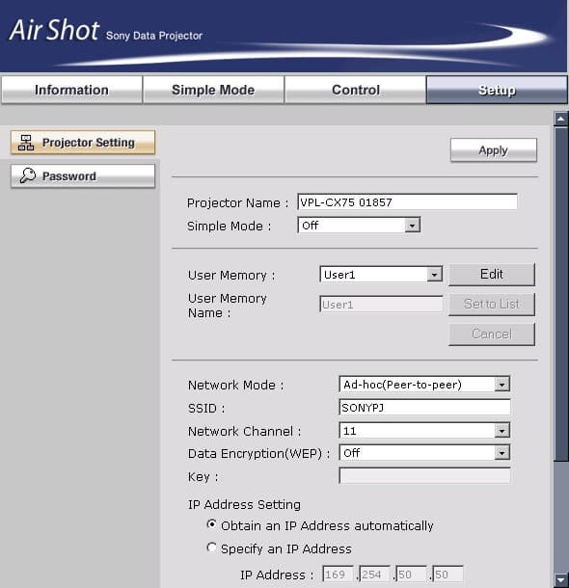Click the scroll down arrow
The image size is (569, 588).
tap(560, 579)
